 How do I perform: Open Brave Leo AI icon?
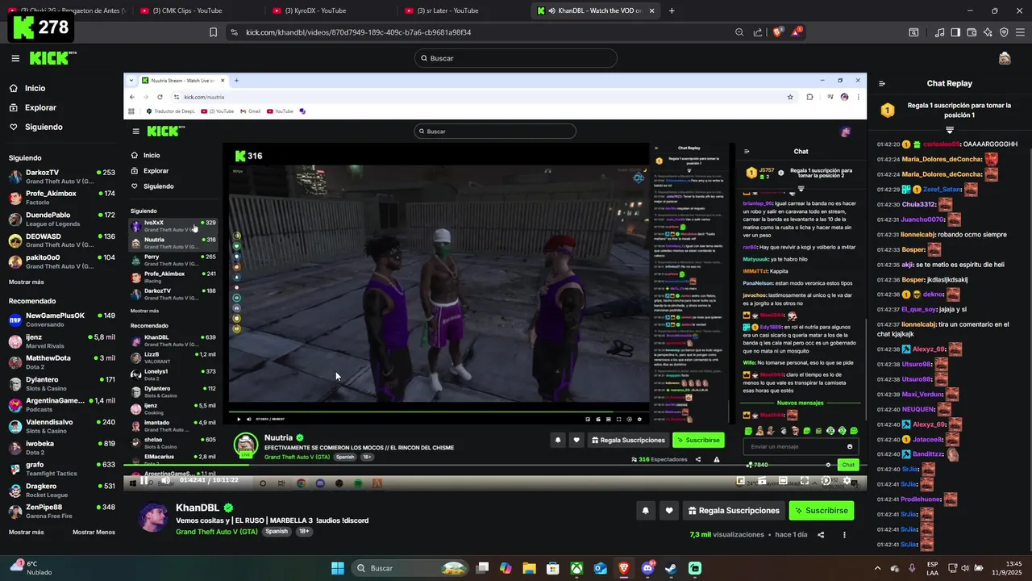click(x=988, y=32)
